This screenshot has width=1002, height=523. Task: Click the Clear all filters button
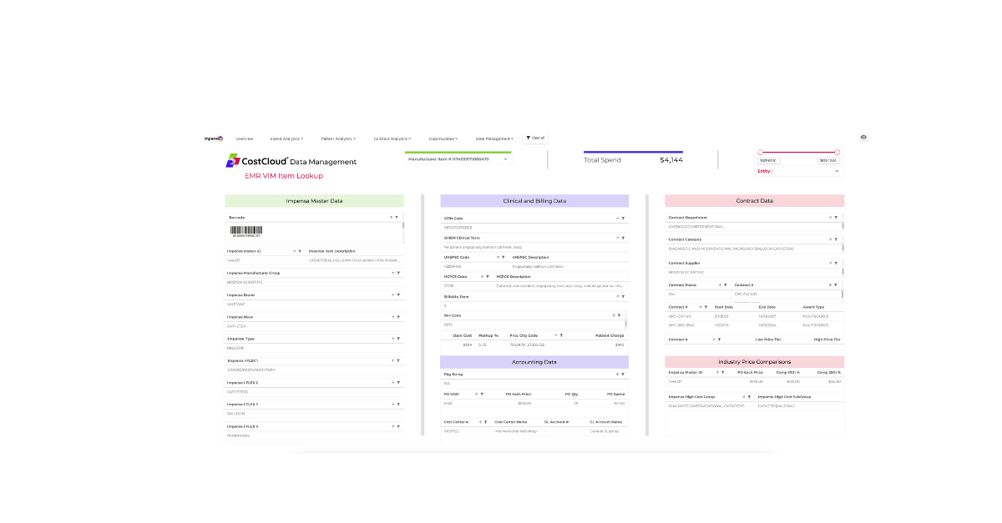pos(534,138)
